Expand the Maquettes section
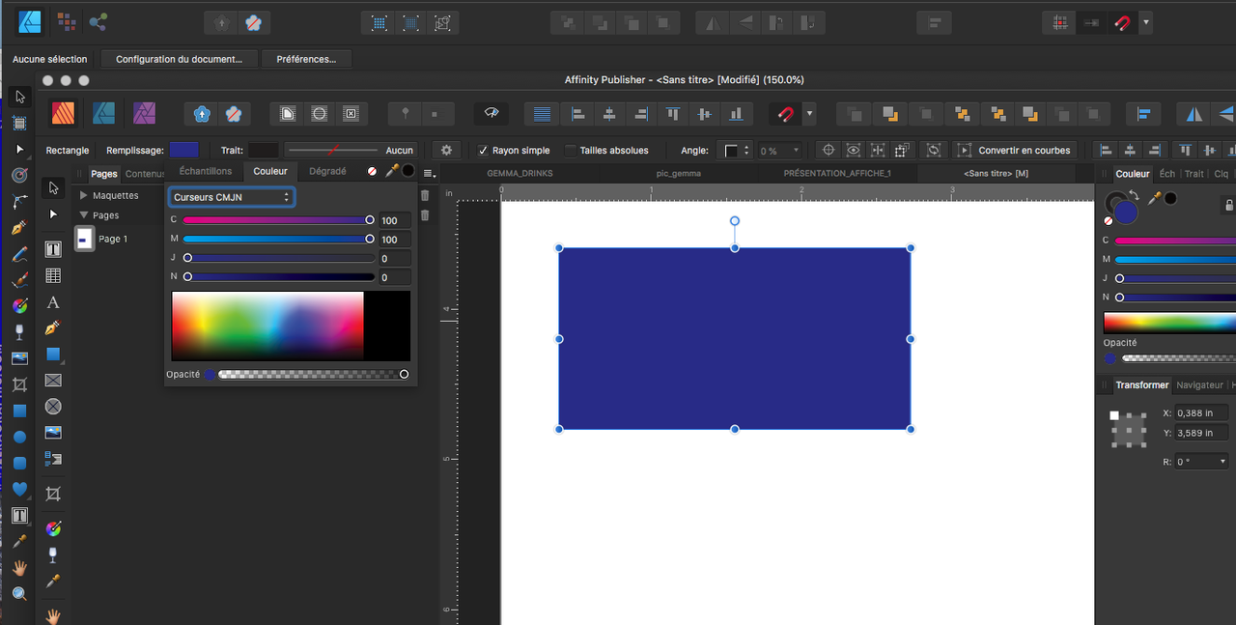 84,195
